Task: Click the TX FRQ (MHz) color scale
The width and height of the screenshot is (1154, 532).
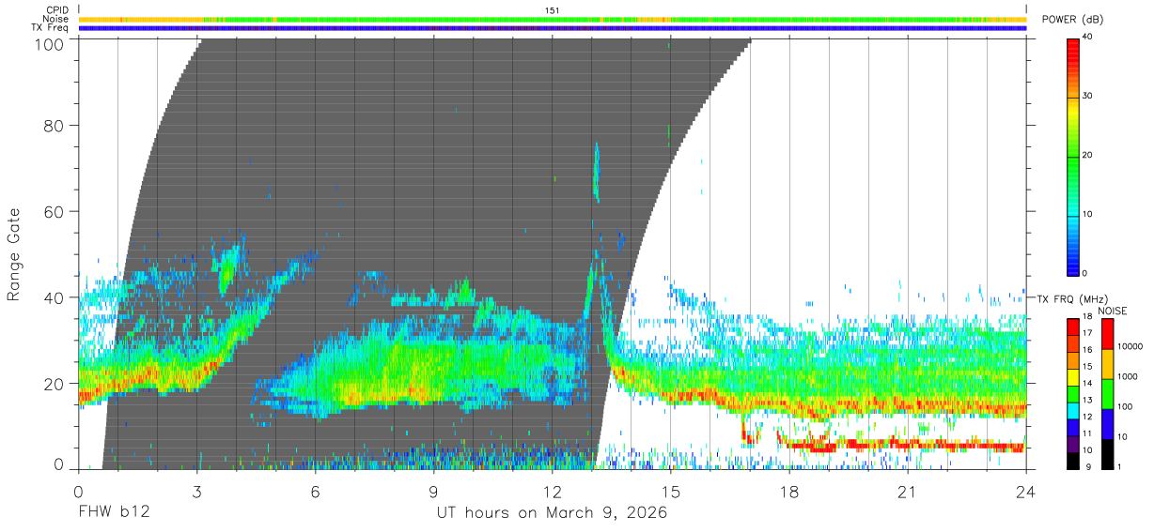Action: pos(1073,394)
